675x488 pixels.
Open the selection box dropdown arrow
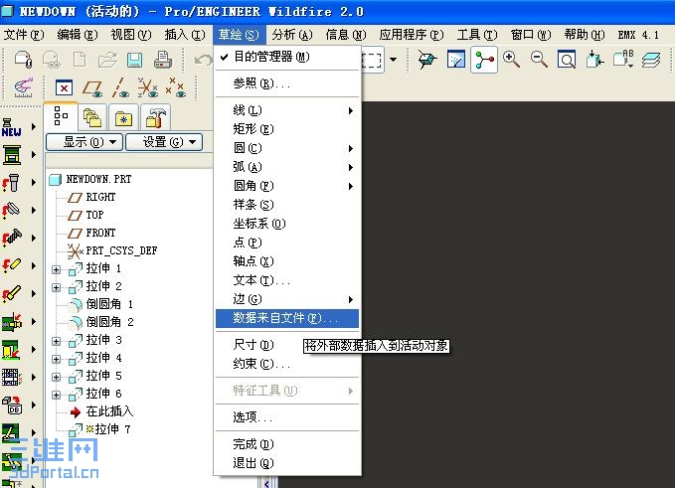(x=393, y=60)
